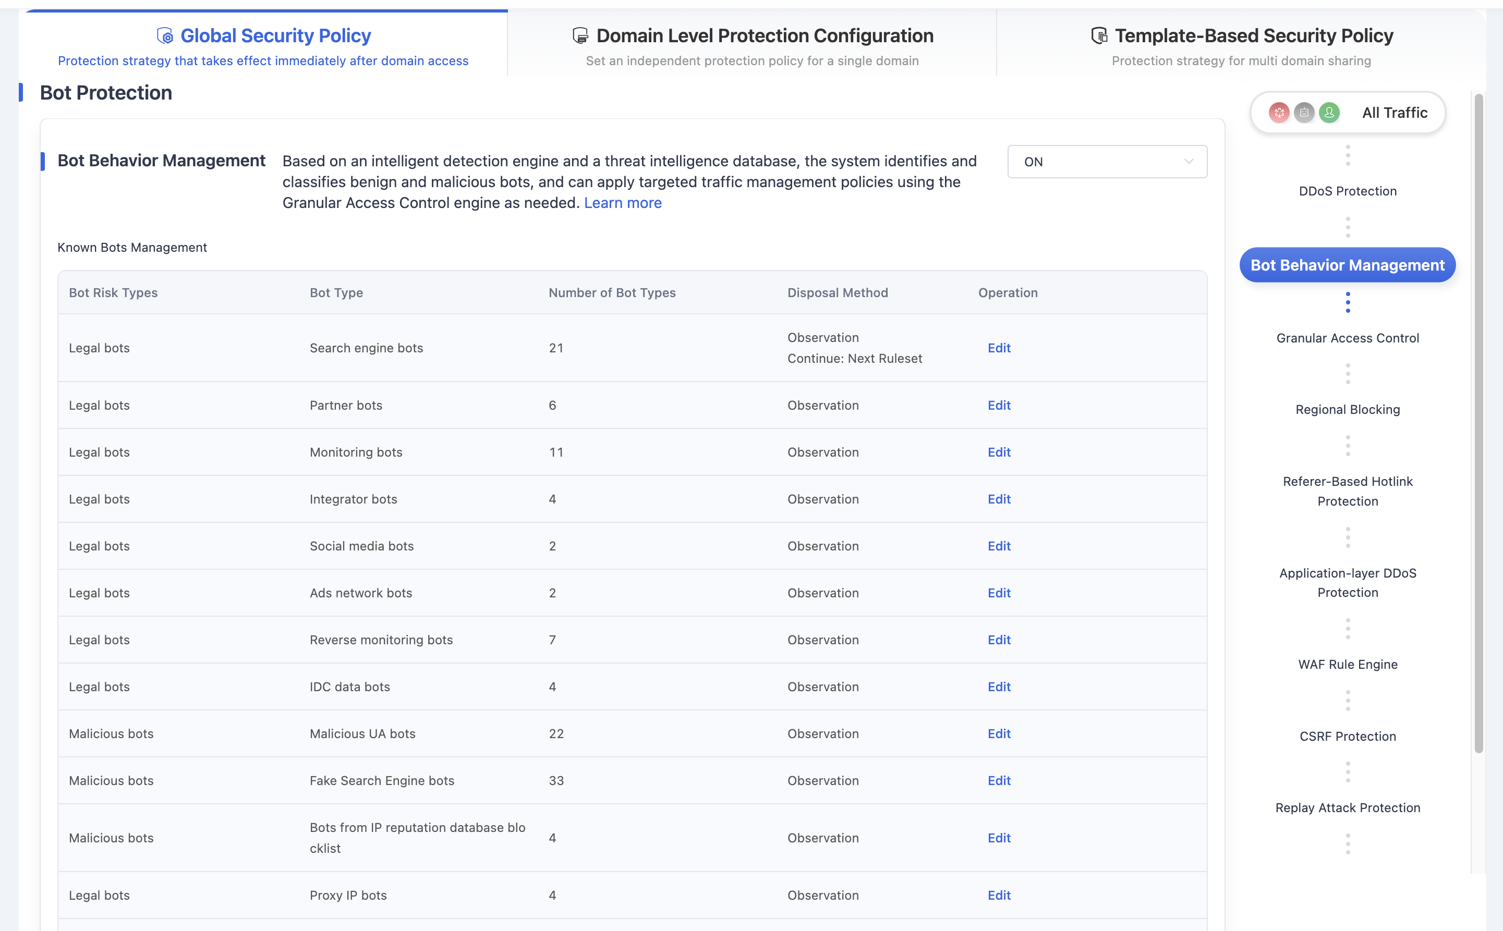Edit the Fake Search Engine bots row
The image size is (1503, 931).
pos(999,780)
